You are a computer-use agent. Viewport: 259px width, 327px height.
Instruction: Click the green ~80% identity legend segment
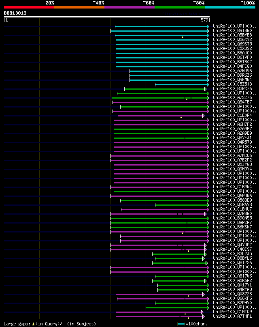click(x=180, y=7)
